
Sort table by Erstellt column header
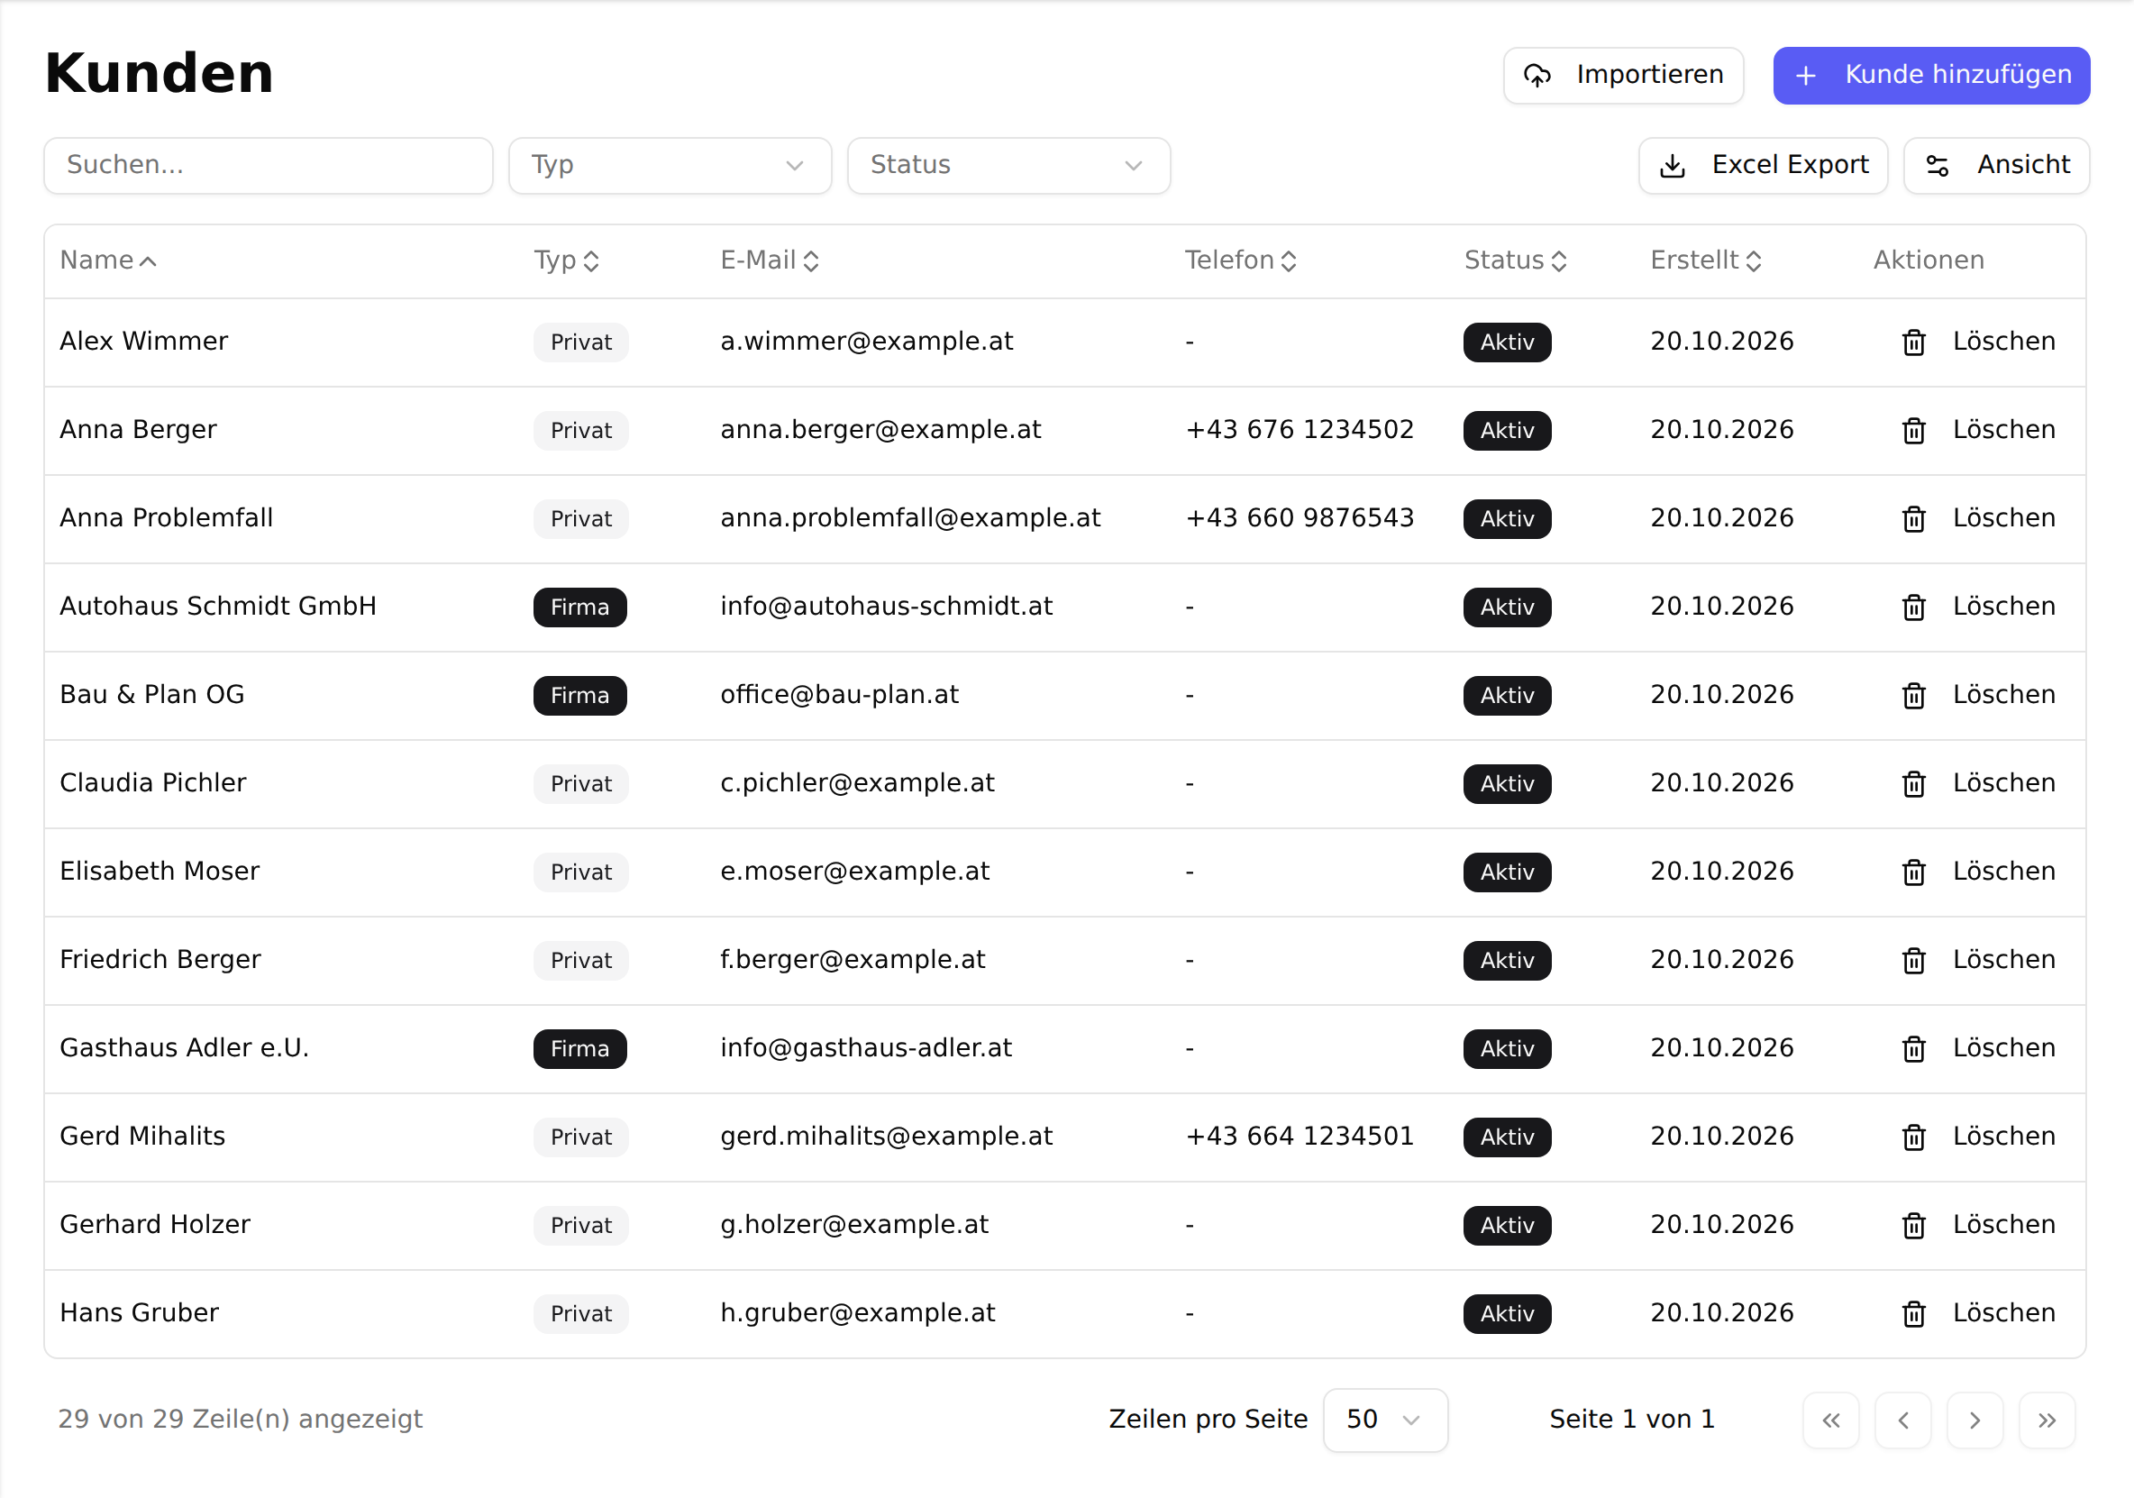[x=1706, y=260]
